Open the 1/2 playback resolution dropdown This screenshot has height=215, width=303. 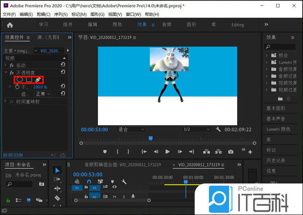tap(196, 130)
